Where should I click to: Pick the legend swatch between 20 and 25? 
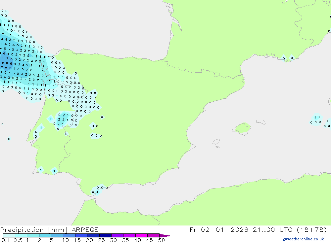pos(93,235)
